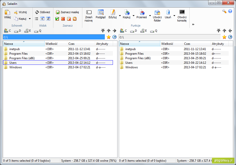Screen dimensions: 236x165
Task: Switch right pane to drive C
Action: point(123,31)
